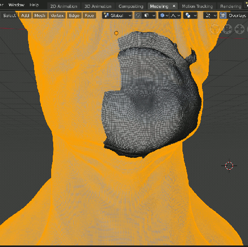
Task: Select the Modeling workspace tab
Action: tap(159, 6)
